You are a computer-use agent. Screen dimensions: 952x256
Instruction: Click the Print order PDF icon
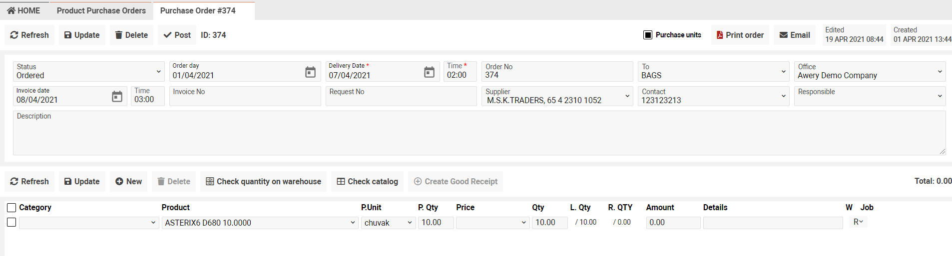click(720, 35)
